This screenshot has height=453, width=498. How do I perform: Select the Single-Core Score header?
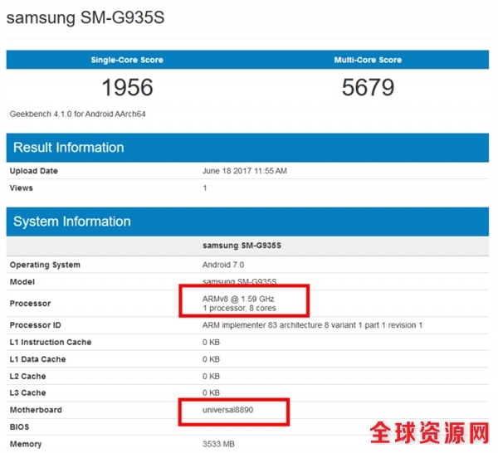pos(127,61)
